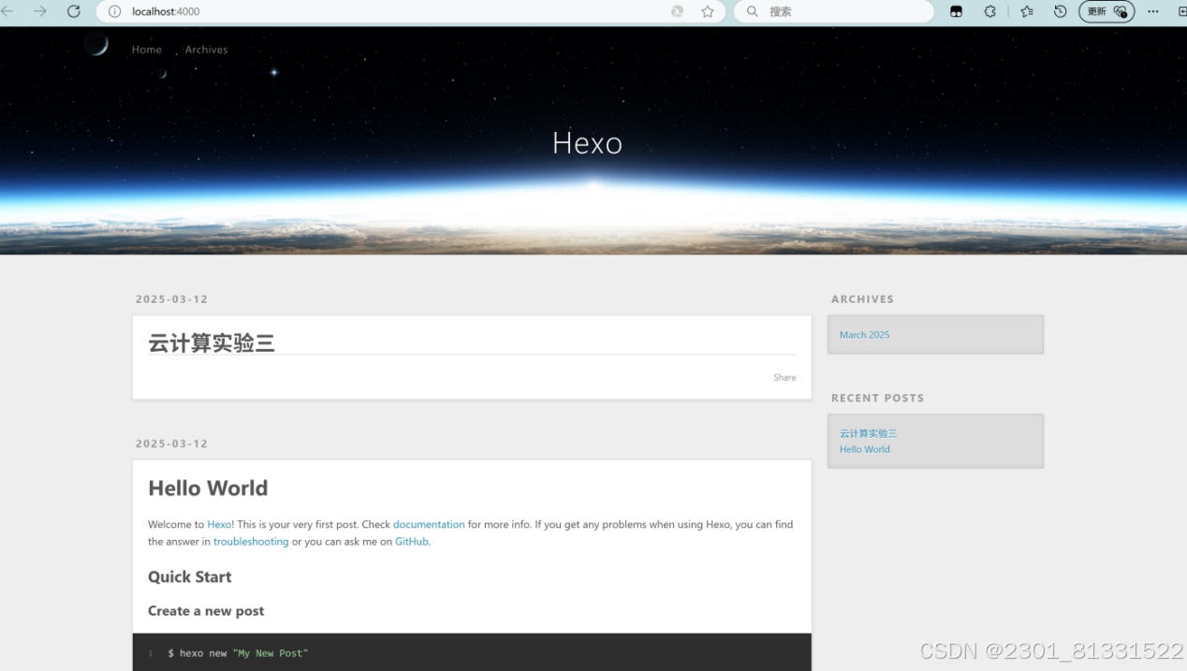The width and height of the screenshot is (1187, 671).
Task: Open 云计算实验三 in Recent Posts sidebar
Action: tap(868, 433)
